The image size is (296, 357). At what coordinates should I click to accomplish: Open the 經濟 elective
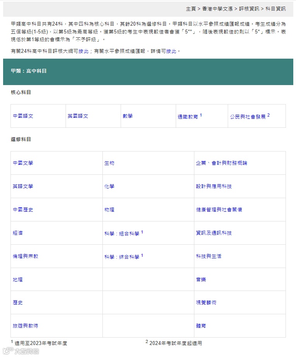pos(18,233)
